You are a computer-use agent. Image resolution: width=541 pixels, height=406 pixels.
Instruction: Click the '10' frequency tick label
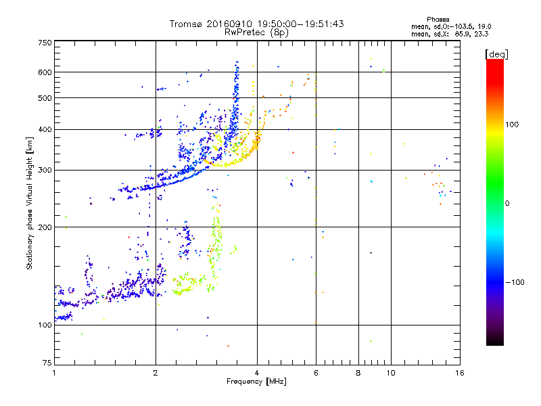391,373
